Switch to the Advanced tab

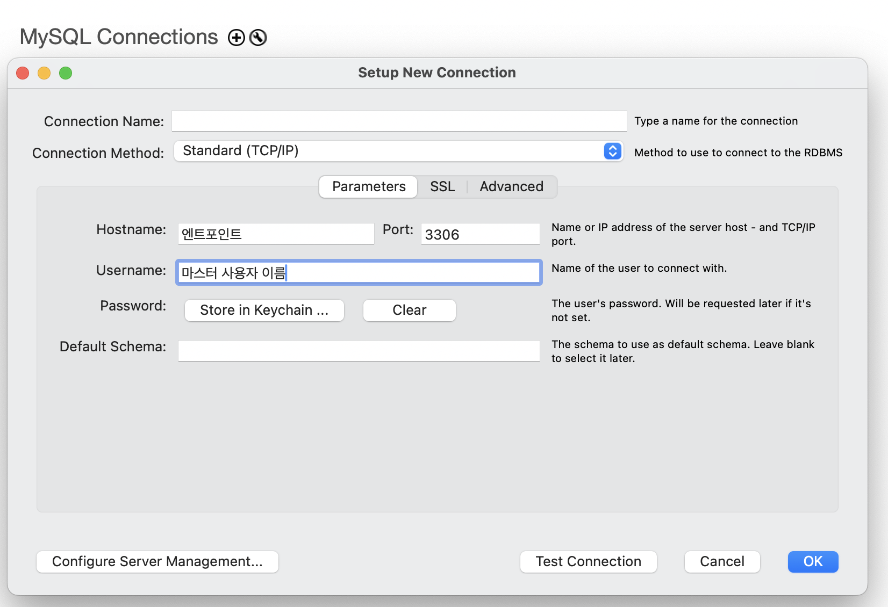click(512, 186)
